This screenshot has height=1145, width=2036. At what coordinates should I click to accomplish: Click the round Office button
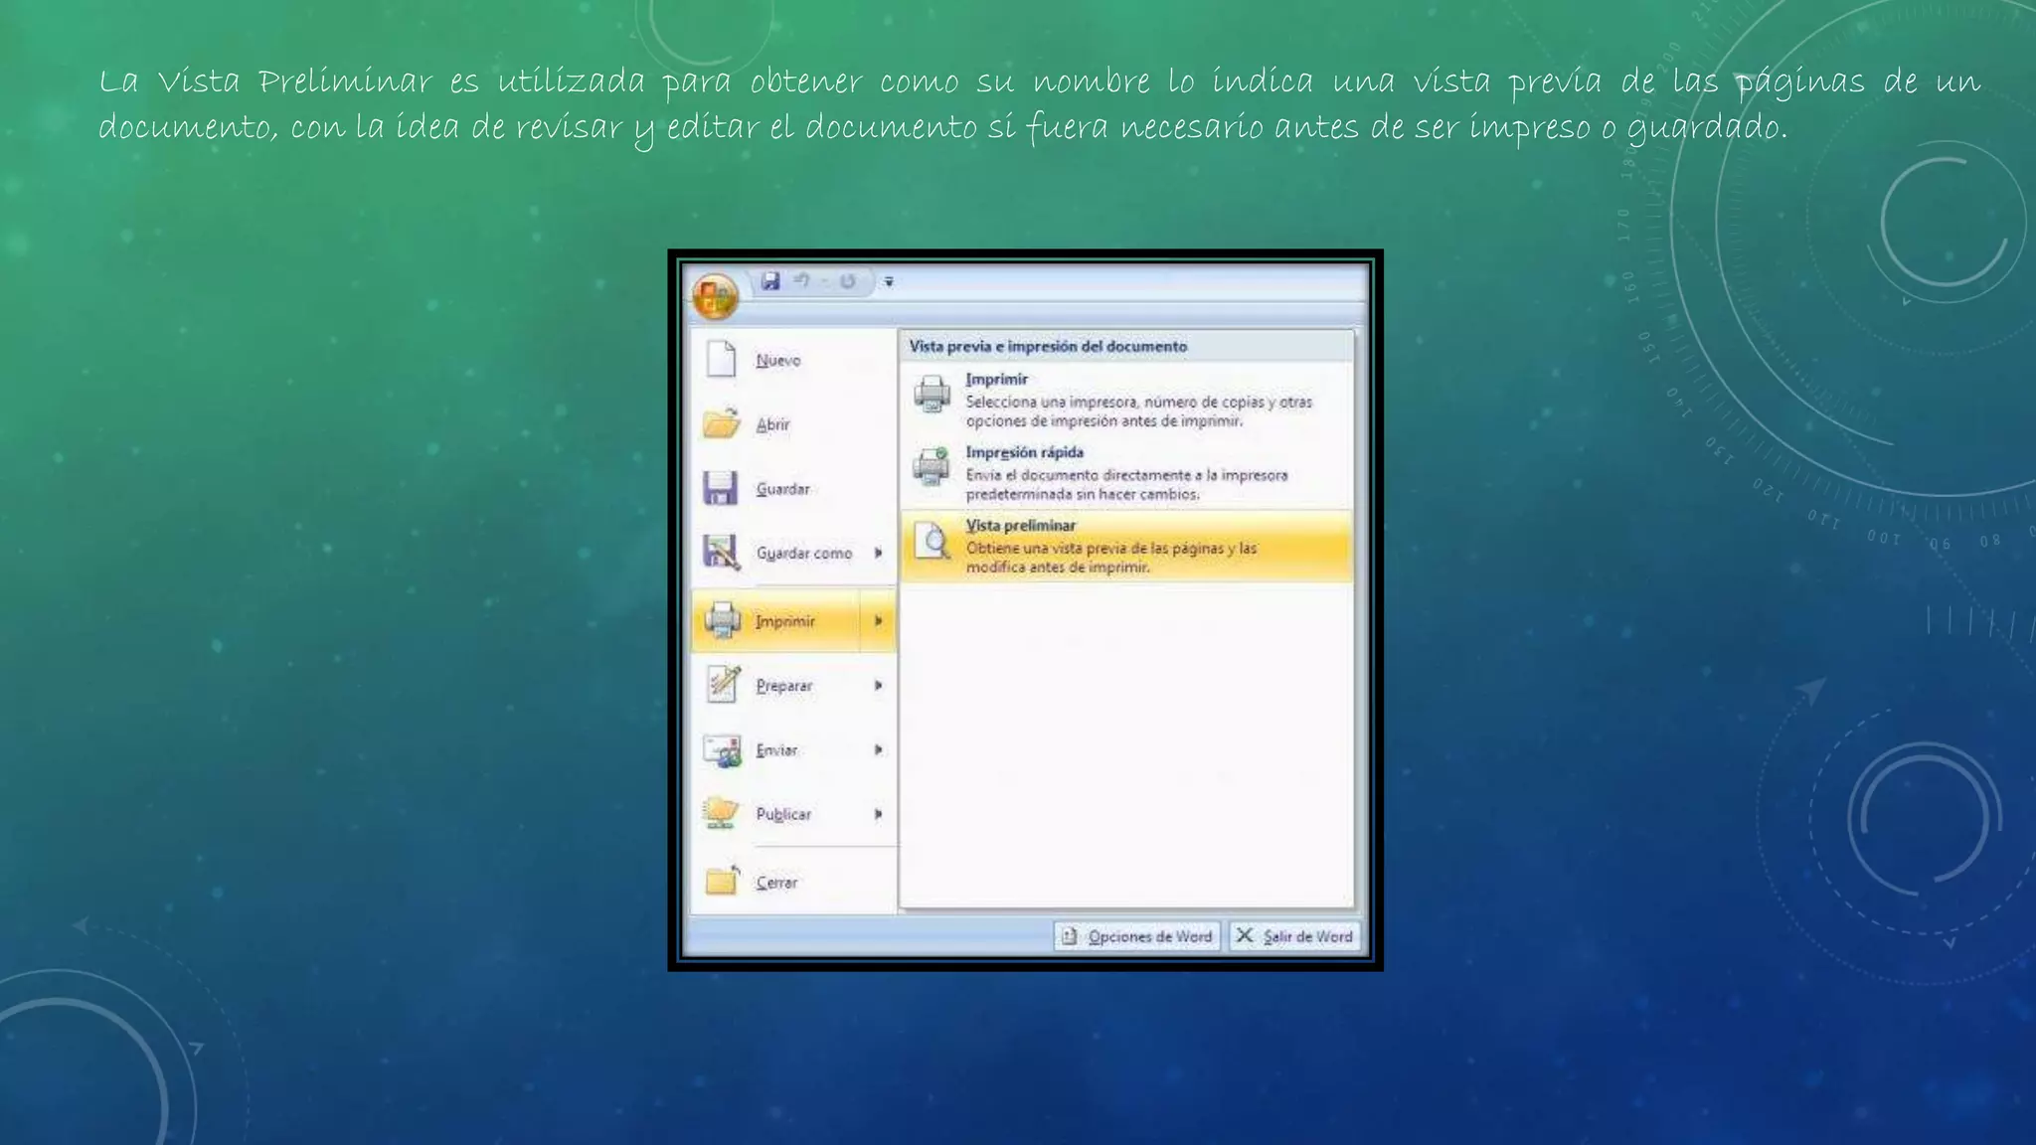tap(714, 296)
